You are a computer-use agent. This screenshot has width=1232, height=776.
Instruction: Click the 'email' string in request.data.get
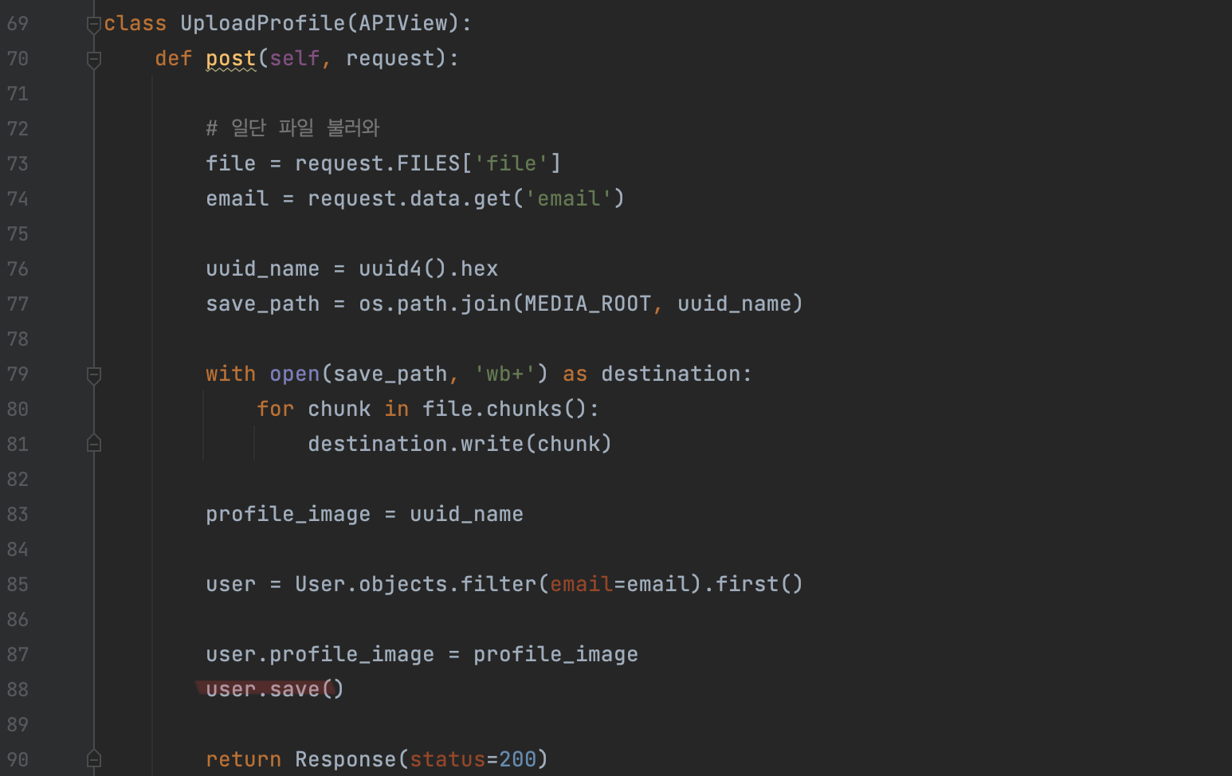[x=568, y=198]
